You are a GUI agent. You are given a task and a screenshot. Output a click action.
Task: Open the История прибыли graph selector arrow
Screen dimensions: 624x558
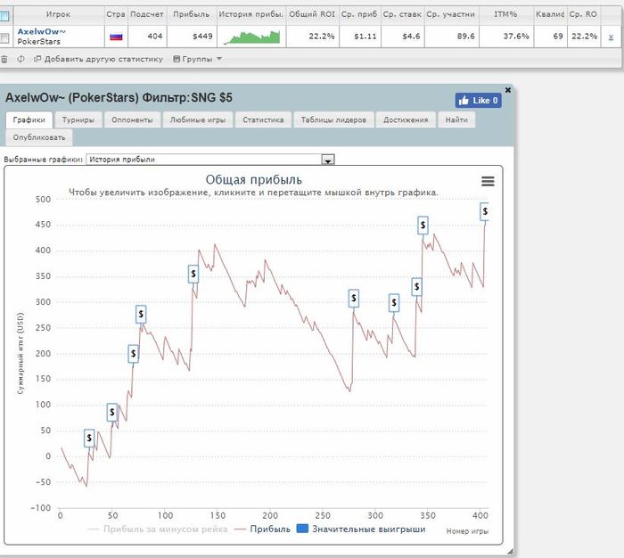[x=328, y=160]
